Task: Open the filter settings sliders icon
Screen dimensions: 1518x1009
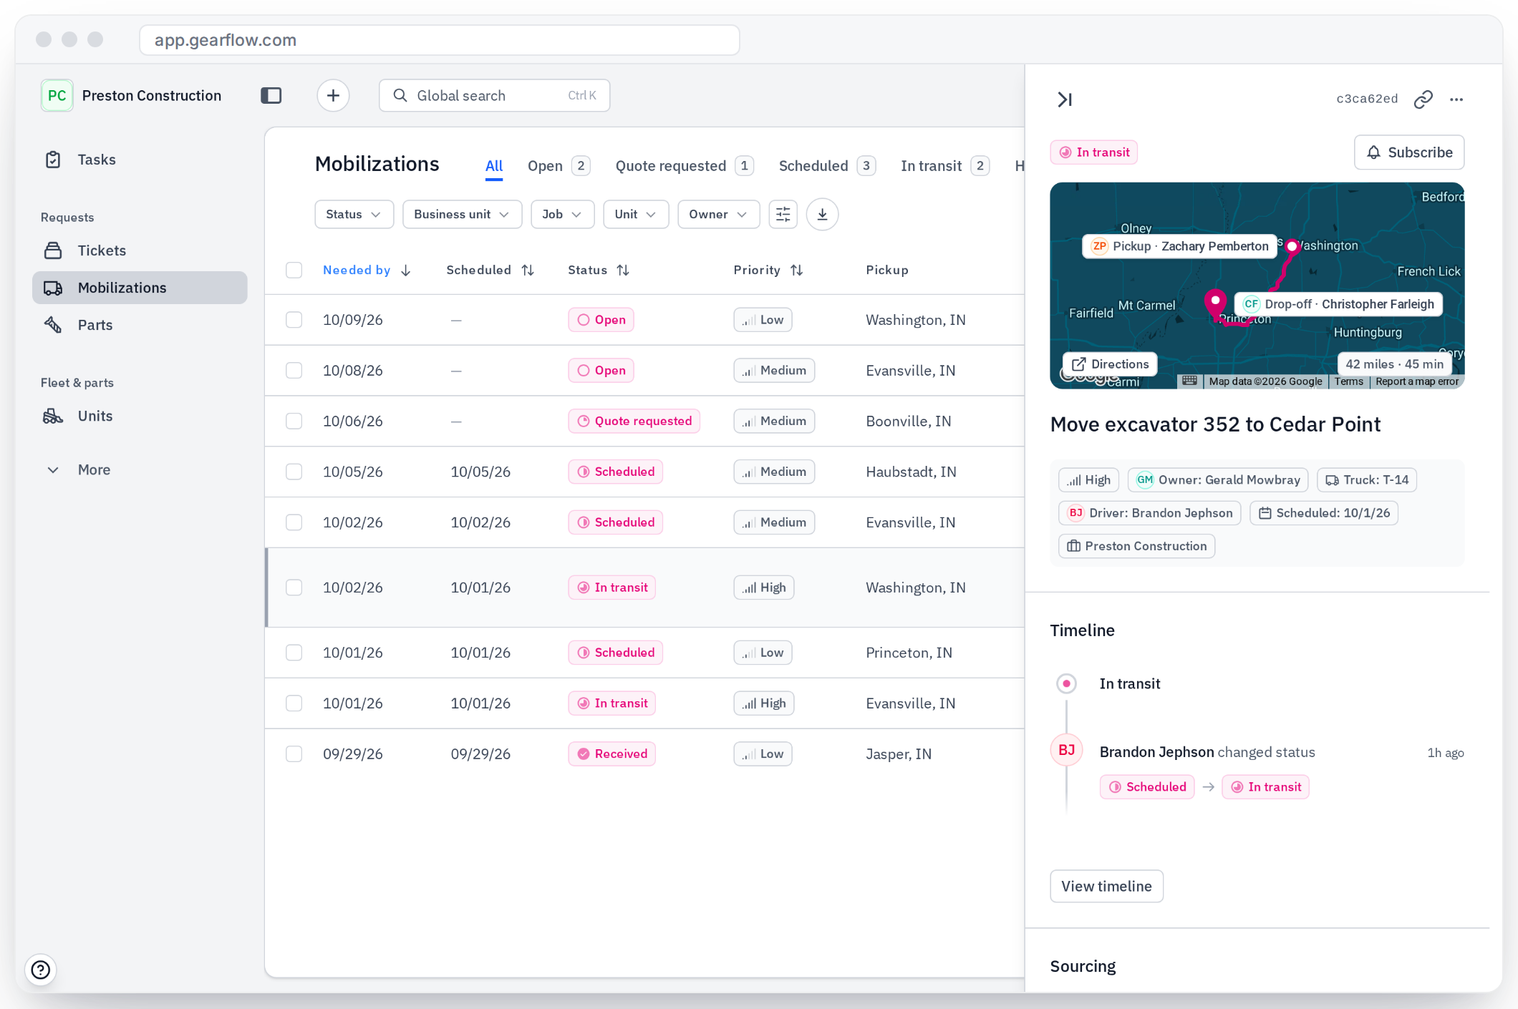Action: 783,214
